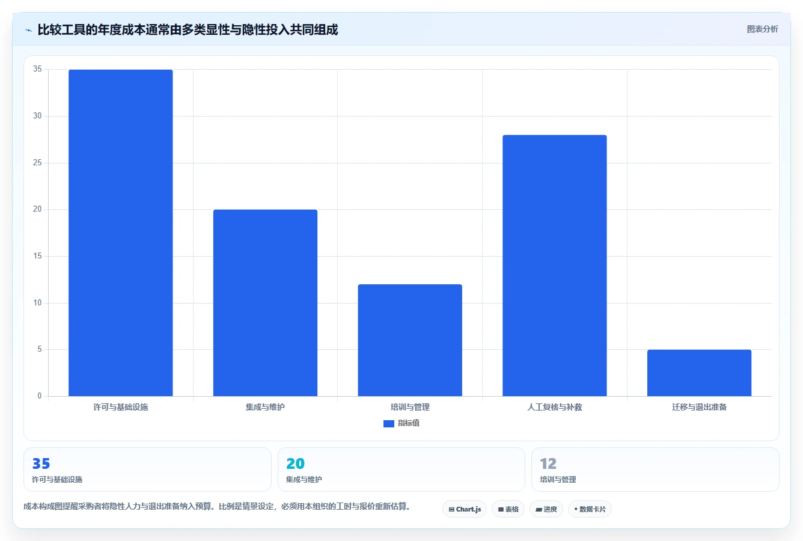Click the lightning icon beside the chart title

point(28,30)
